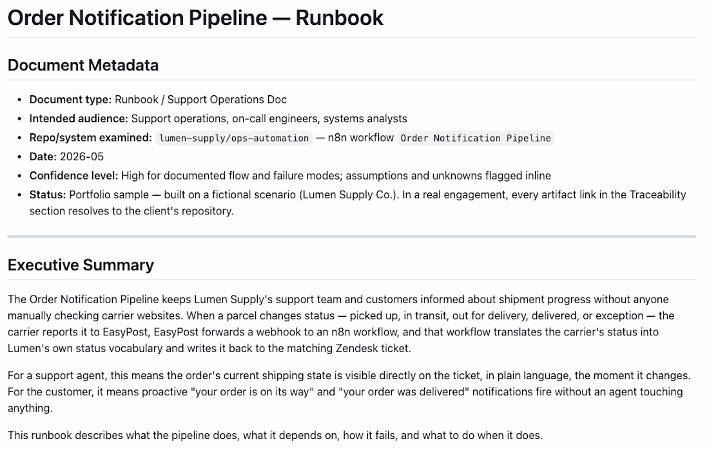Click 'Support operations, on-call engineers, systems analysts'

click(x=269, y=118)
